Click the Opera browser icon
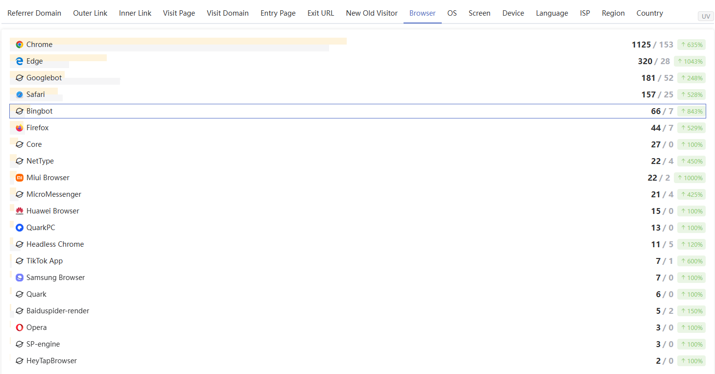The width and height of the screenshot is (715, 374). click(20, 327)
